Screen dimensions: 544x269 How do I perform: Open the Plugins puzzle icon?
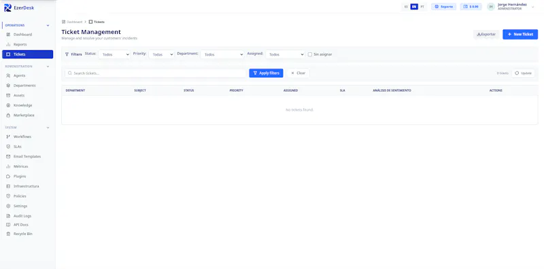8,177
